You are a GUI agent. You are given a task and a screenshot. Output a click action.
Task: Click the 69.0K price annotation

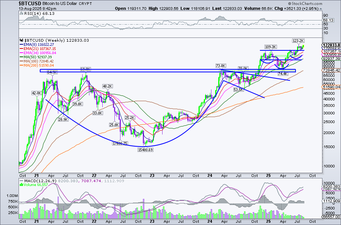click(x=86, y=69)
